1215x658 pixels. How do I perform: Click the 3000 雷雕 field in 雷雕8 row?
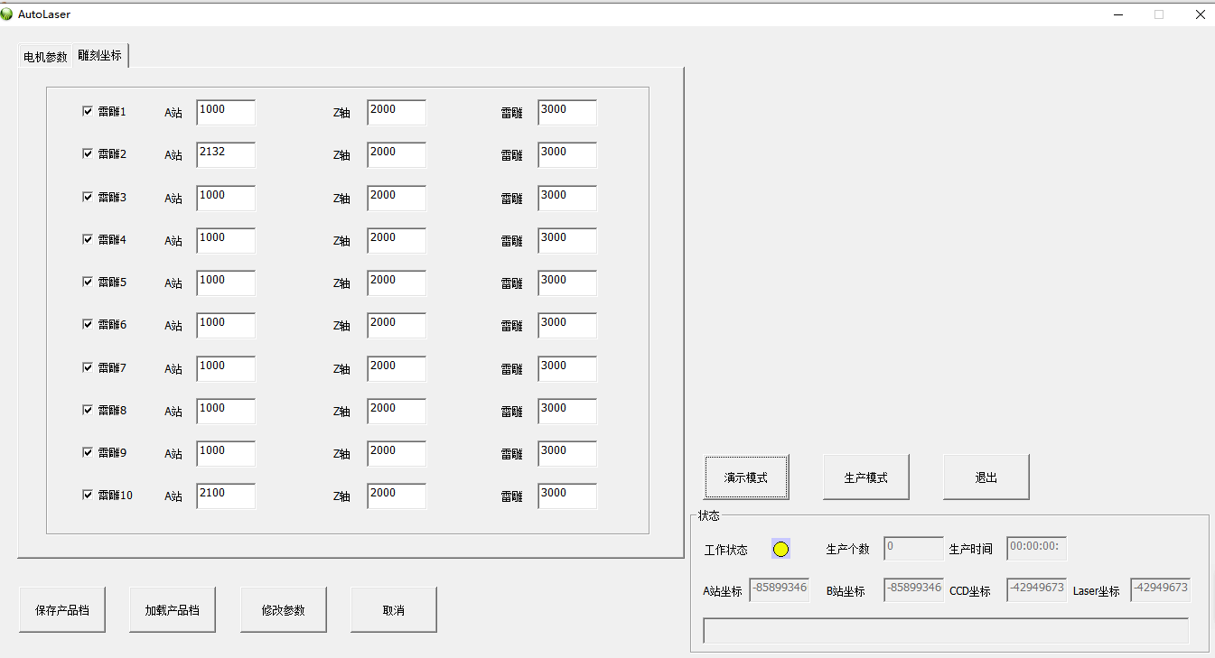pyautogui.click(x=567, y=412)
